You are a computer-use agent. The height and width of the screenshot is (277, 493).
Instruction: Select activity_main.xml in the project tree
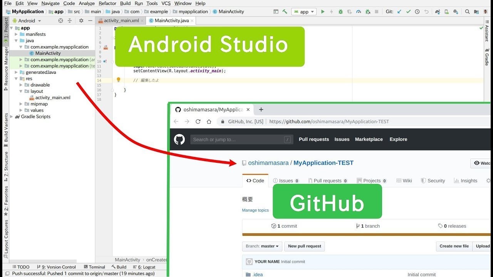click(53, 98)
